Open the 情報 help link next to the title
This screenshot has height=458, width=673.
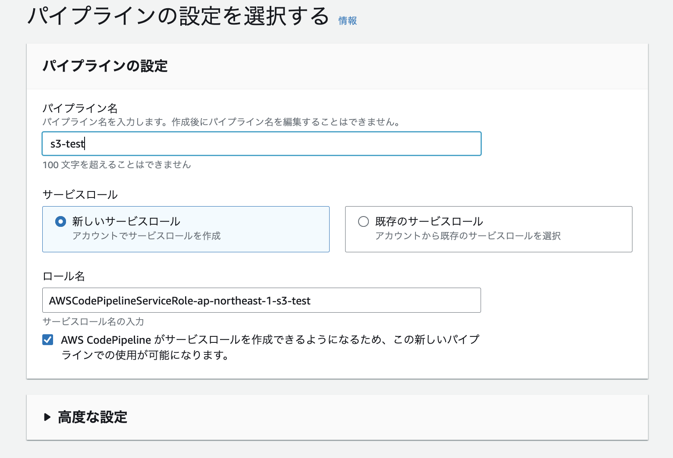347,20
